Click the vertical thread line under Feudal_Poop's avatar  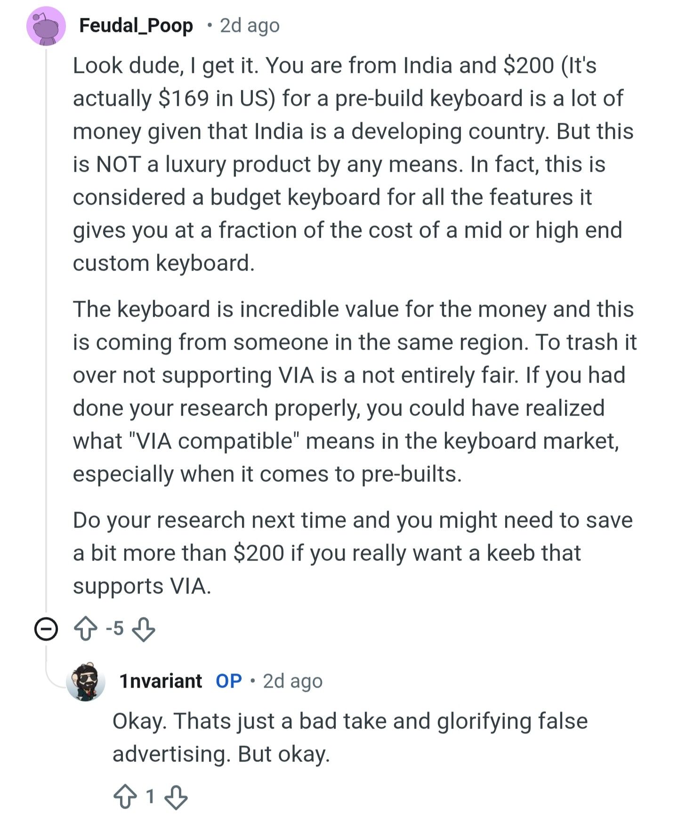click(46, 329)
